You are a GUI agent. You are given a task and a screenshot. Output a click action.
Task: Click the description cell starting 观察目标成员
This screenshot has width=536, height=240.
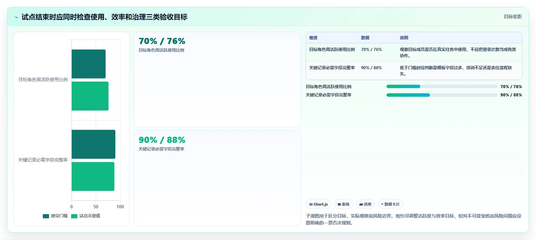459,53
